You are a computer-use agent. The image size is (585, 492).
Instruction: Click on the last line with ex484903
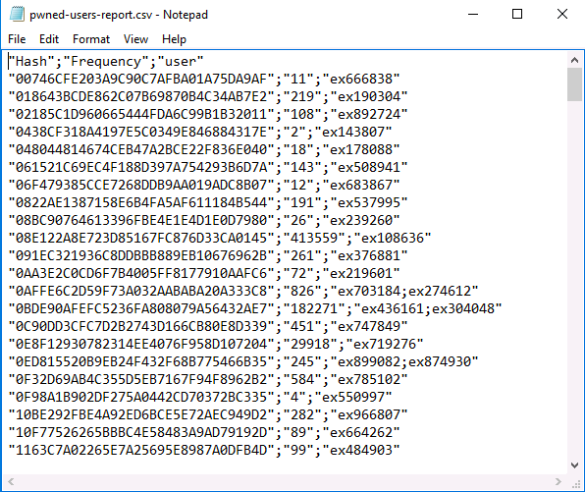click(x=204, y=450)
